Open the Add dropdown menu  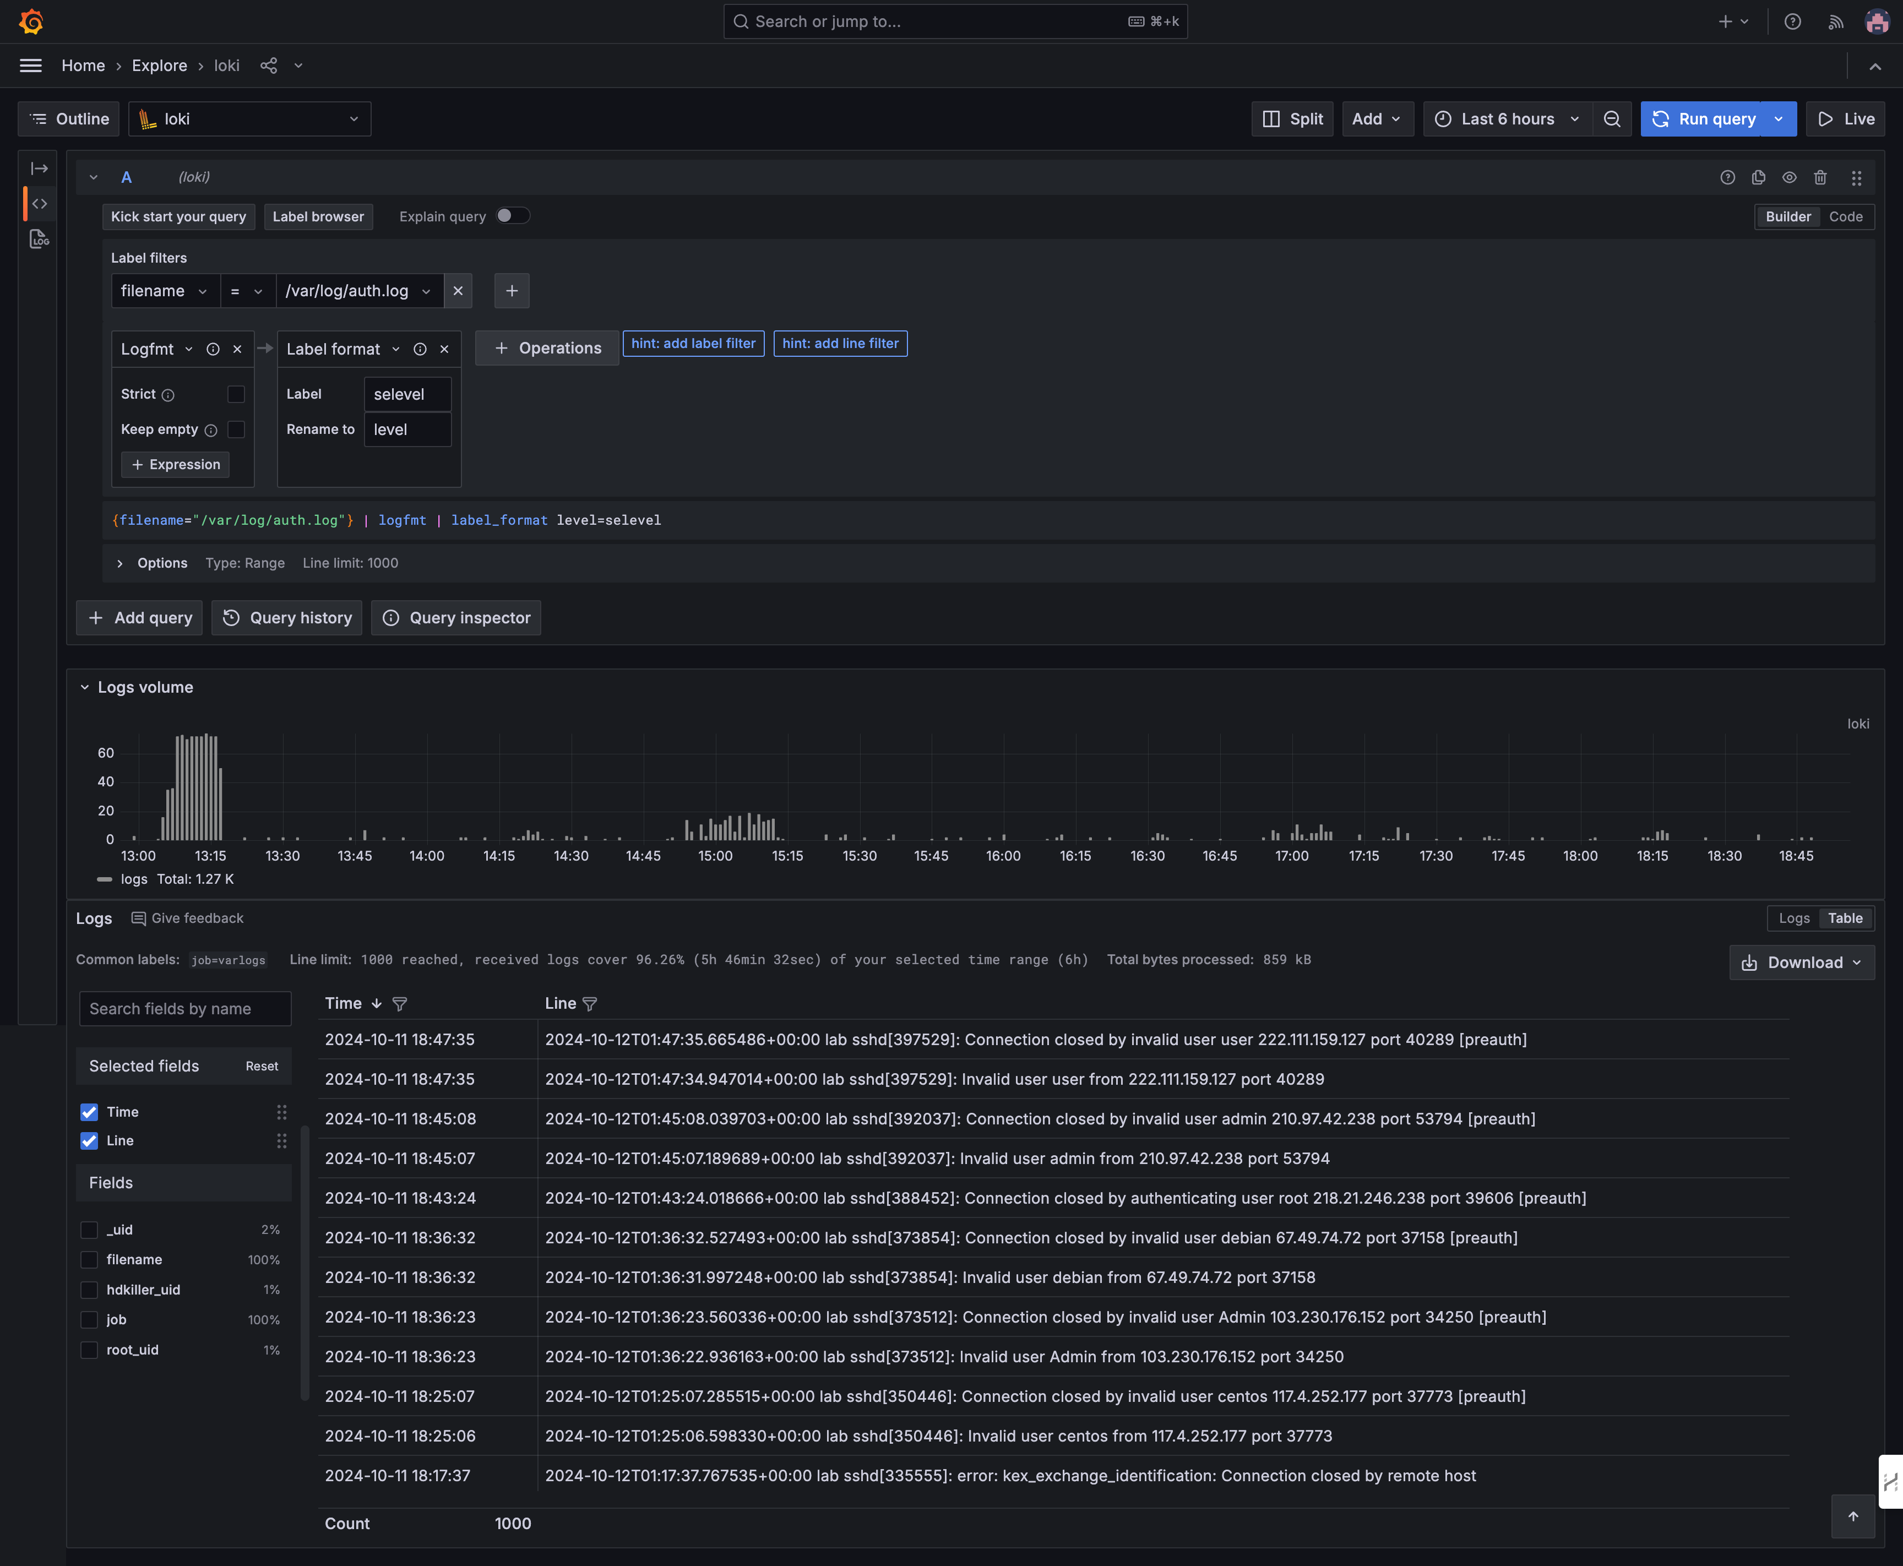[1377, 119]
